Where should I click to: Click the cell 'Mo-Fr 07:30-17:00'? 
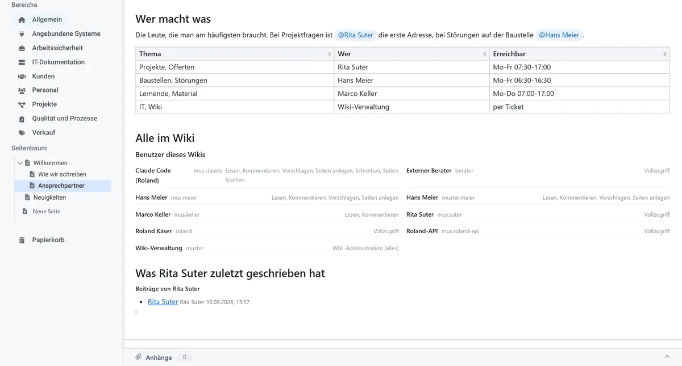tap(579, 67)
